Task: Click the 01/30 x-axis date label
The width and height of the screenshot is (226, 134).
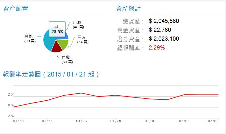Action: [150, 121]
